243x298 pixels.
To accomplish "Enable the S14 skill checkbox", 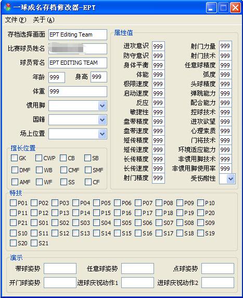I will tap(96, 233).
